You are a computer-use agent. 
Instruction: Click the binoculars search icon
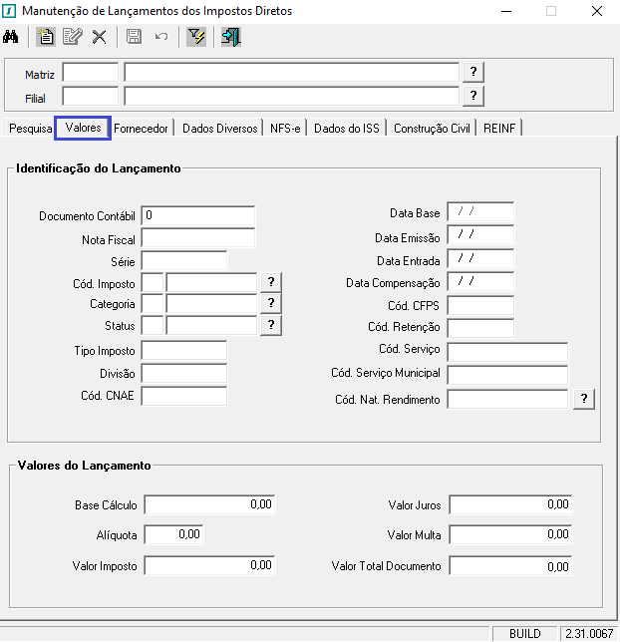click(x=12, y=37)
